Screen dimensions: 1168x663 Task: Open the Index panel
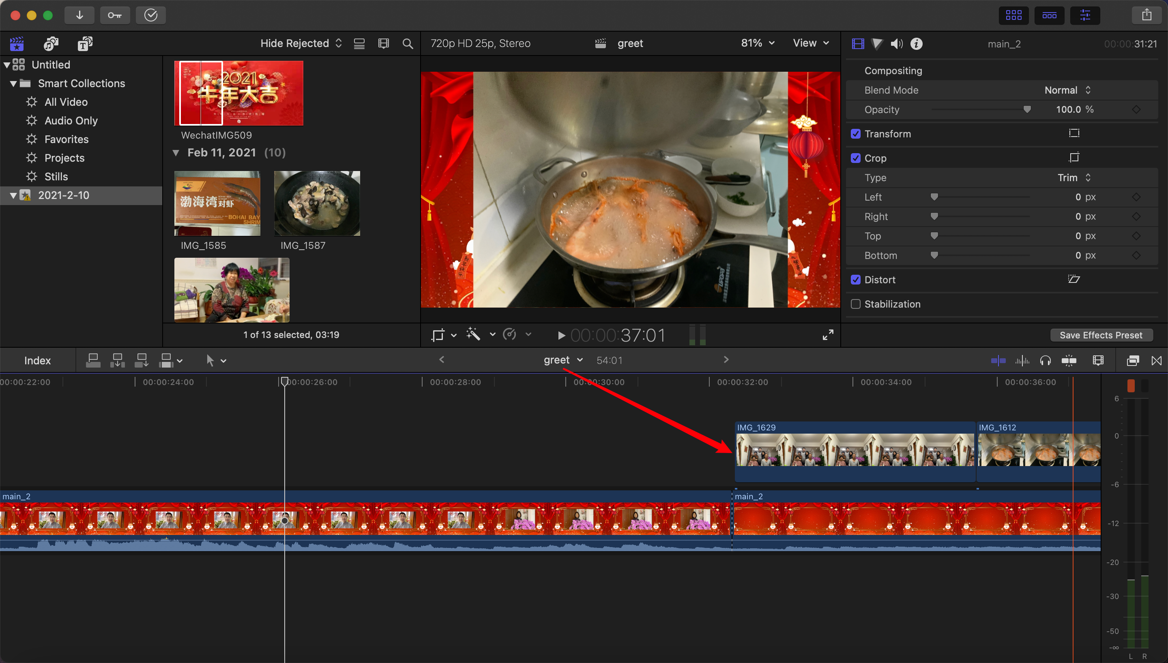tap(37, 361)
